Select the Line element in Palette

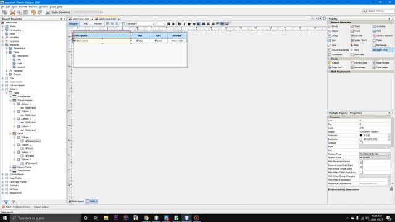(x=333, y=45)
